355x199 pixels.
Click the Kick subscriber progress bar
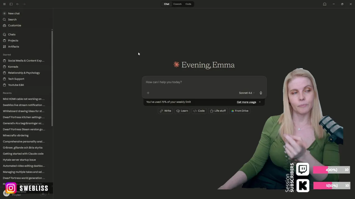click(x=331, y=185)
